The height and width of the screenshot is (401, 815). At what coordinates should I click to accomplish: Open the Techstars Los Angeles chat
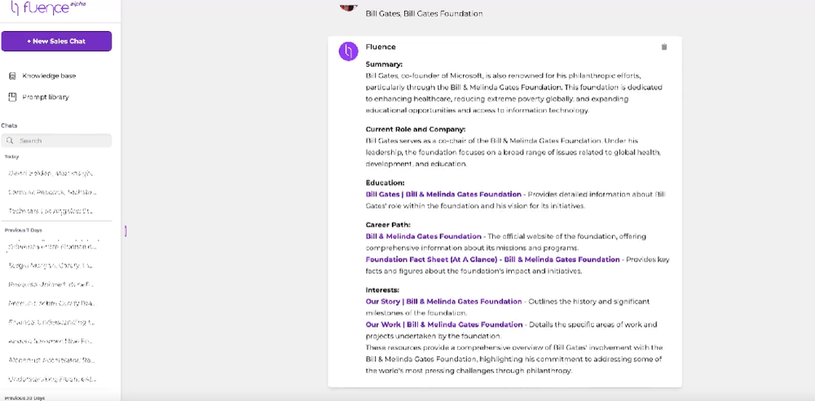point(51,211)
